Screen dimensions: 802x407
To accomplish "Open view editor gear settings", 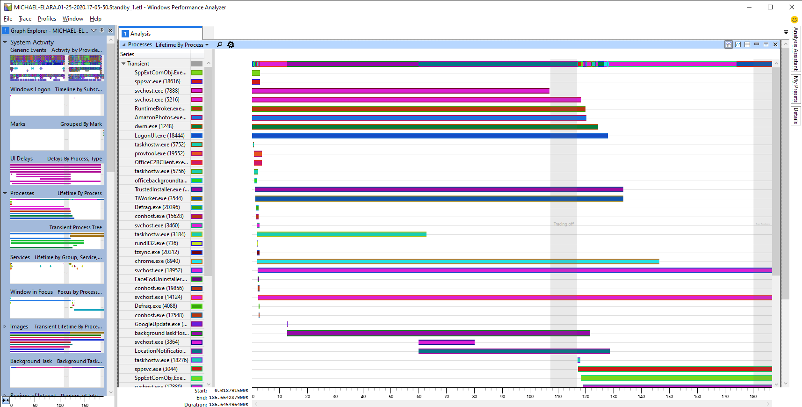I will point(231,44).
